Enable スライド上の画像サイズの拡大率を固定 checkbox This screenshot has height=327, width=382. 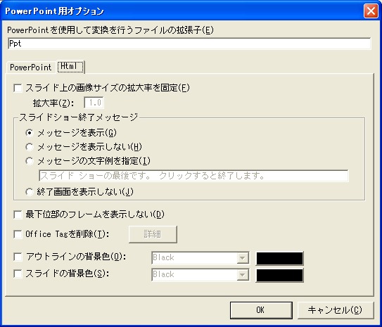pyautogui.click(x=18, y=88)
